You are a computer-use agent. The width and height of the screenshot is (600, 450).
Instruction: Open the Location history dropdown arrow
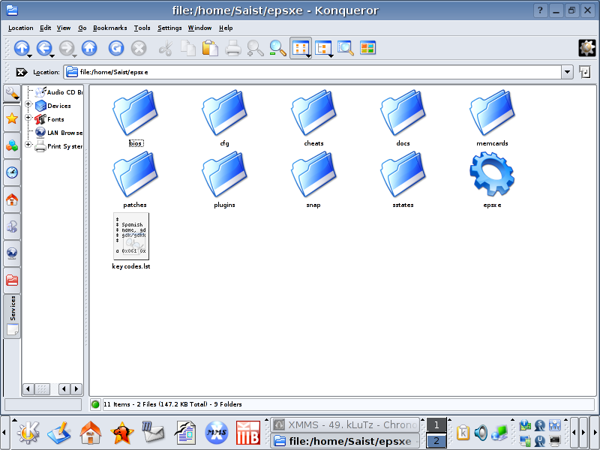567,72
